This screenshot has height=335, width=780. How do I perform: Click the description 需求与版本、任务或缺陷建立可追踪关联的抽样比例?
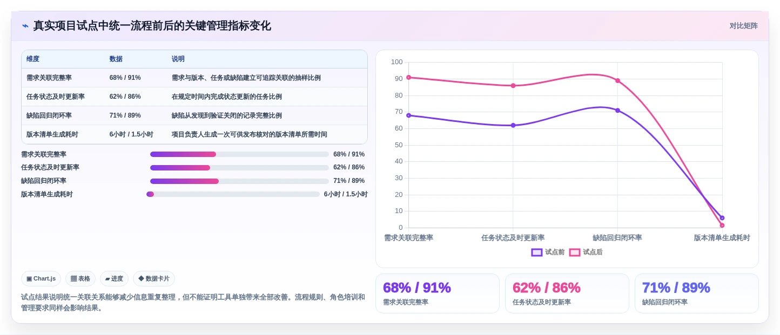tap(246, 78)
